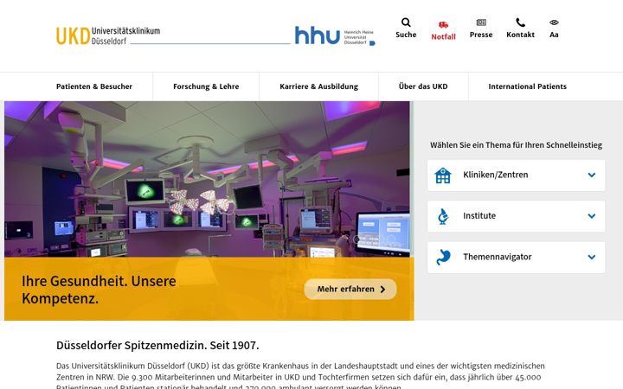Click the Mehr erfahren button
623x389 pixels.
click(x=350, y=289)
